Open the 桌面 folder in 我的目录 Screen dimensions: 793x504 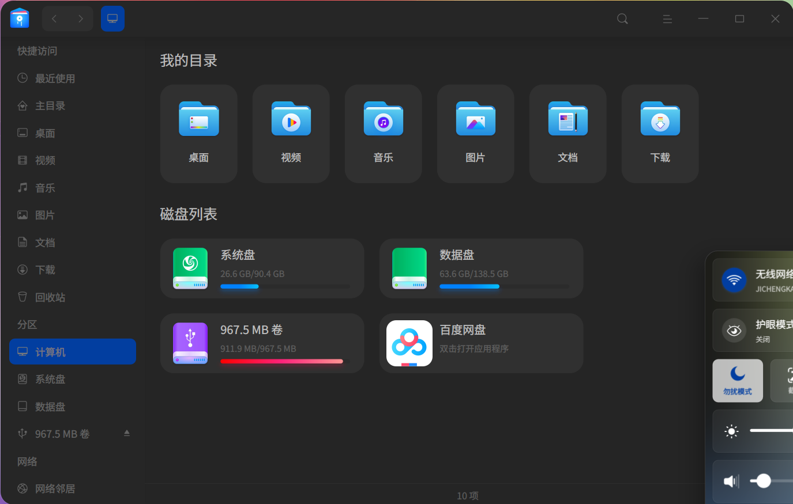click(x=199, y=134)
